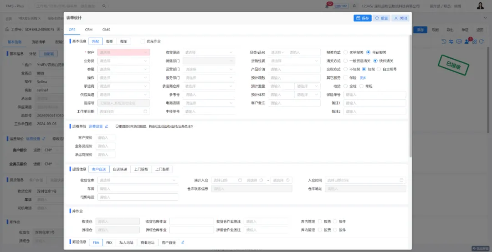Click edit icon next to 工作号 SDFBAL24090075

pyautogui.click(x=58, y=30)
